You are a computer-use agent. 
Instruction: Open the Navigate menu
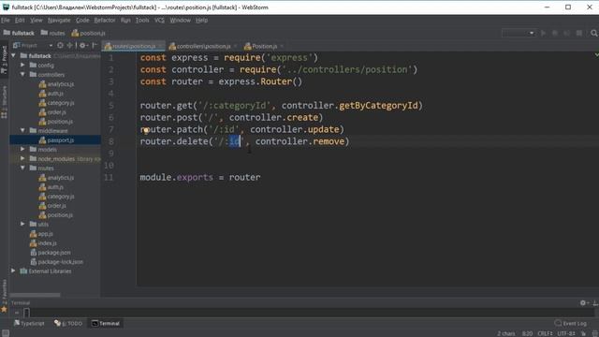59,21
